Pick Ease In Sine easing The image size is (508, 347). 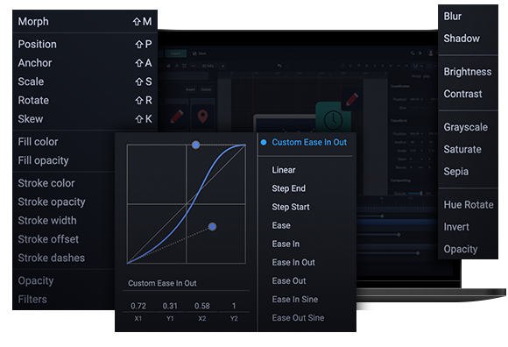[295, 299]
